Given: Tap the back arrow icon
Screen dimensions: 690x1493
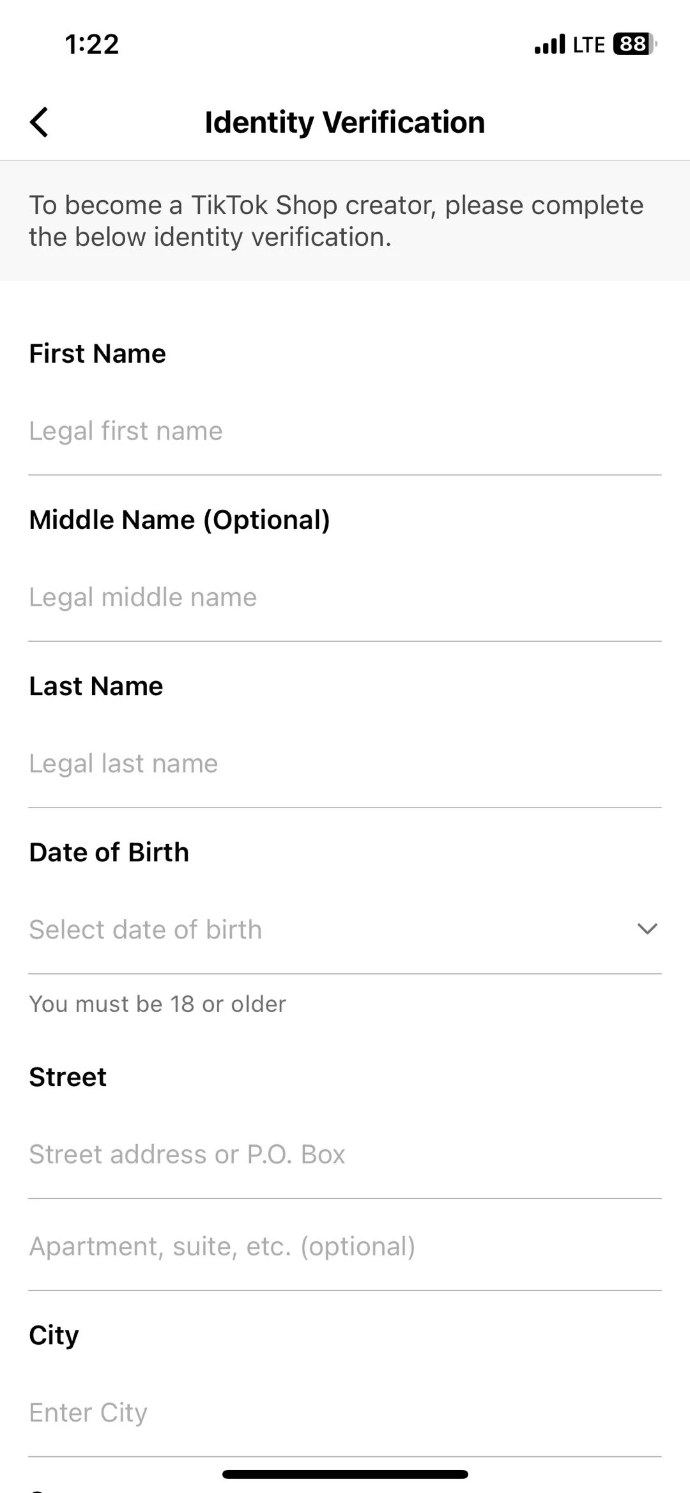Looking at the screenshot, I should (x=40, y=122).
